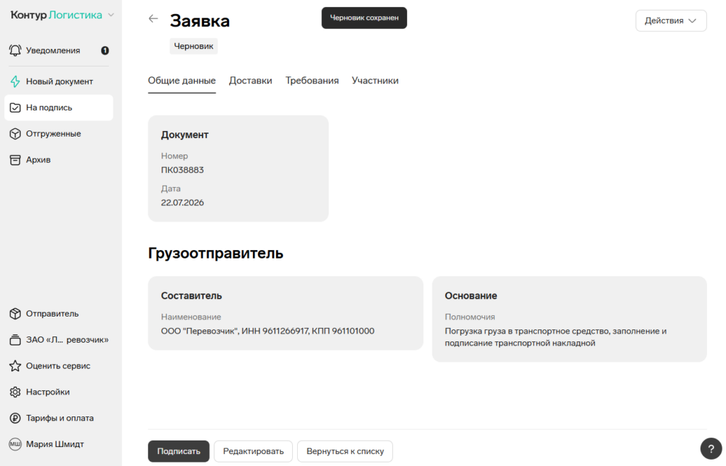Click the Контур Логистика logo
The image size is (726, 466).
tap(56, 15)
